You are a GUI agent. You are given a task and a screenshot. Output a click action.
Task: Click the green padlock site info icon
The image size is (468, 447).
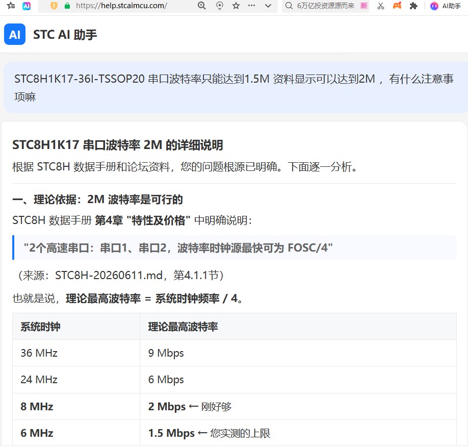(67, 6)
